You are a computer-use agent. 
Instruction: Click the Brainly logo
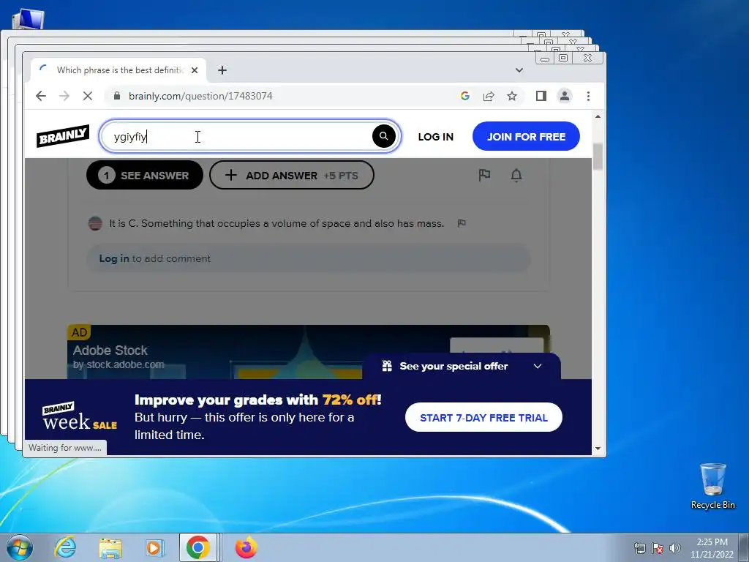[63, 136]
